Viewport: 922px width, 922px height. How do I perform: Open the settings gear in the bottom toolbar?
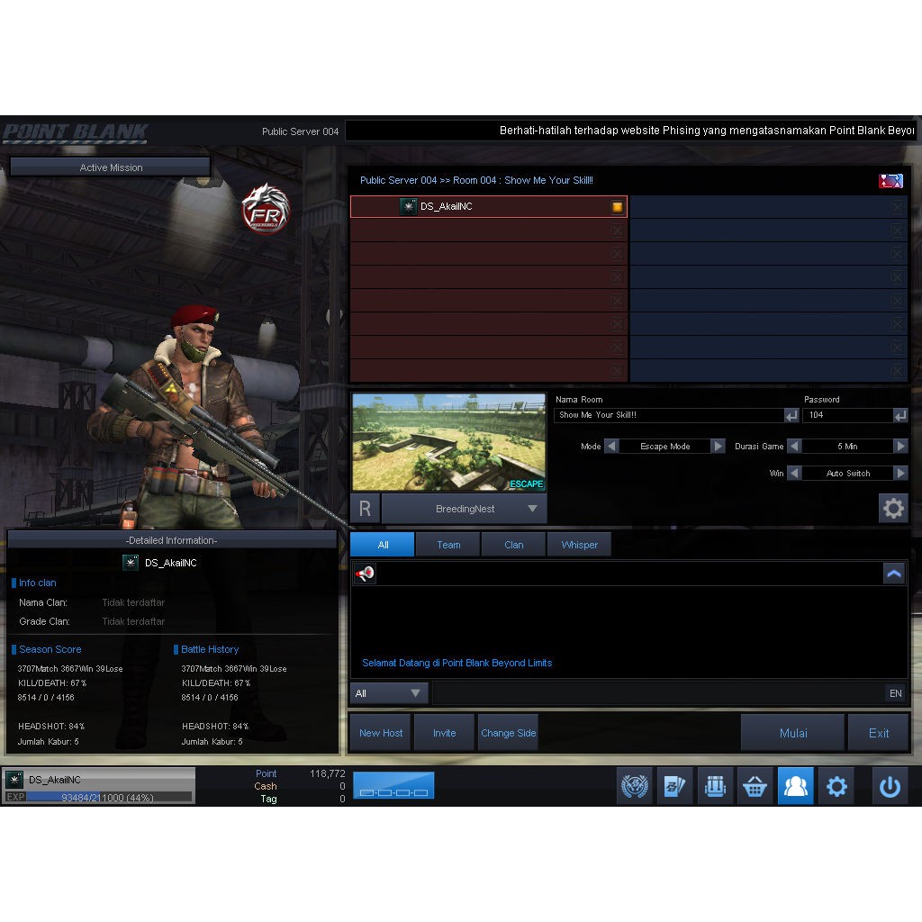[x=836, y=785]
